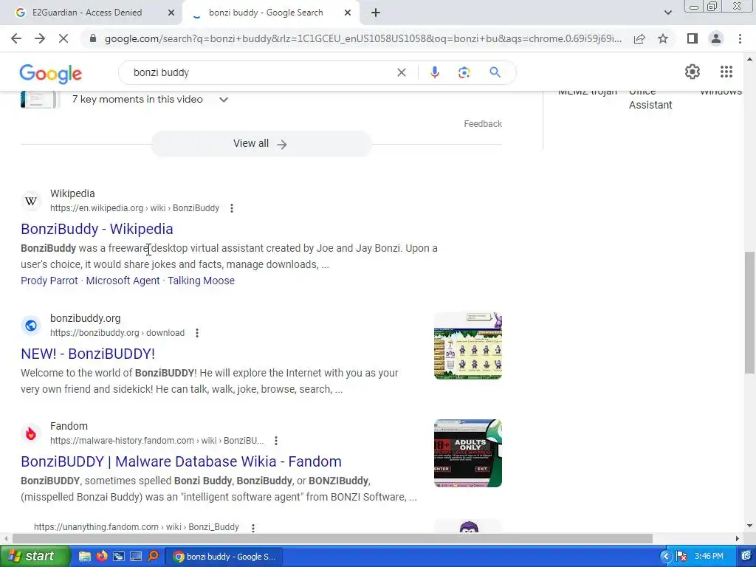The width and height of the screenshot is (756, 567).
Task: Click the bonzibuddy.org globe favicon
Action: (x=31, y=326)
